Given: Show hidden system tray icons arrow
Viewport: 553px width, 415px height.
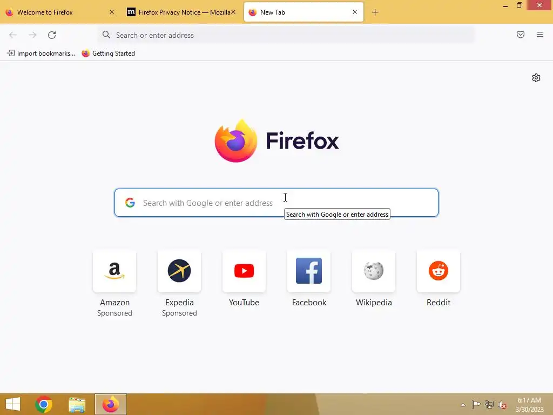Looking at the screenshot, I should pos(463,405).
